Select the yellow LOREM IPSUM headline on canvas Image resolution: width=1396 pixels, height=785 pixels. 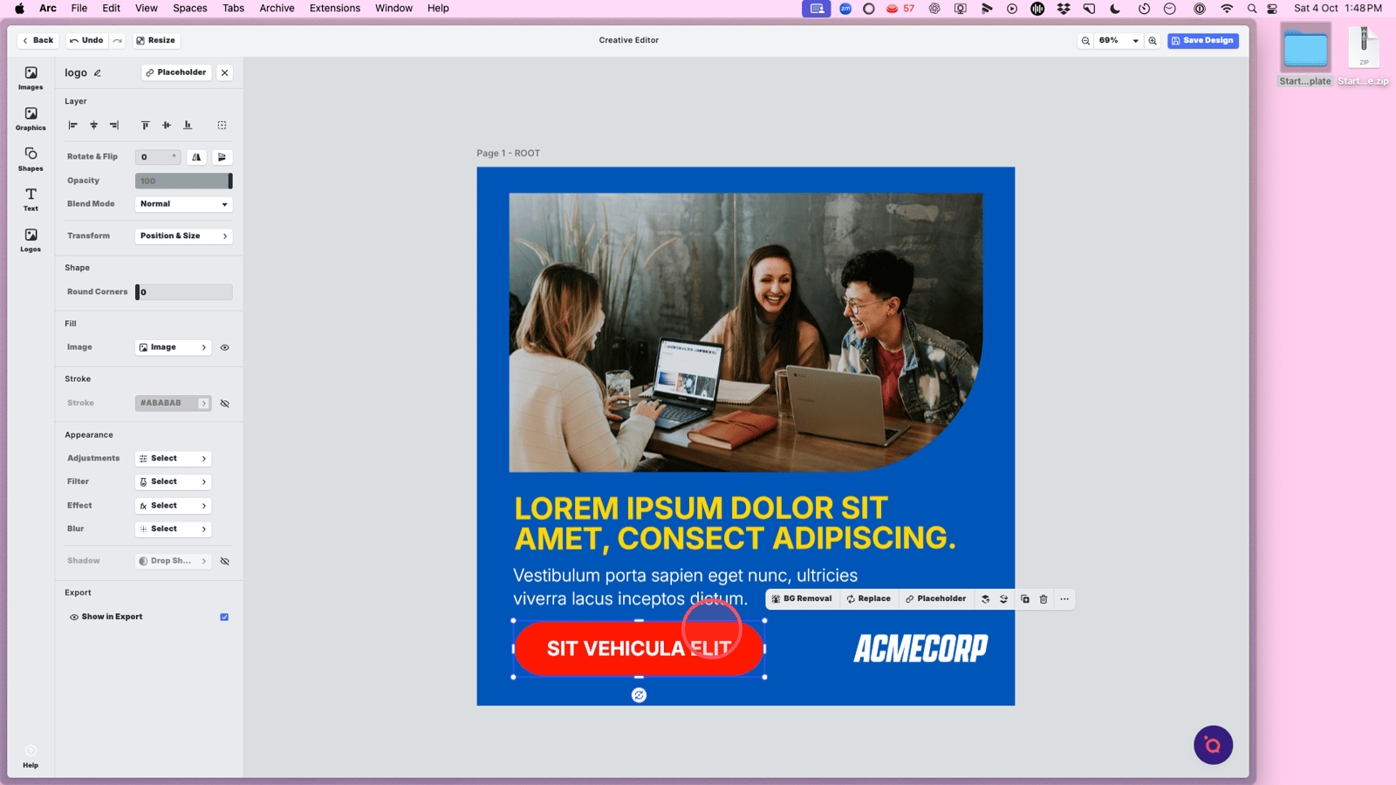(735, 523)
